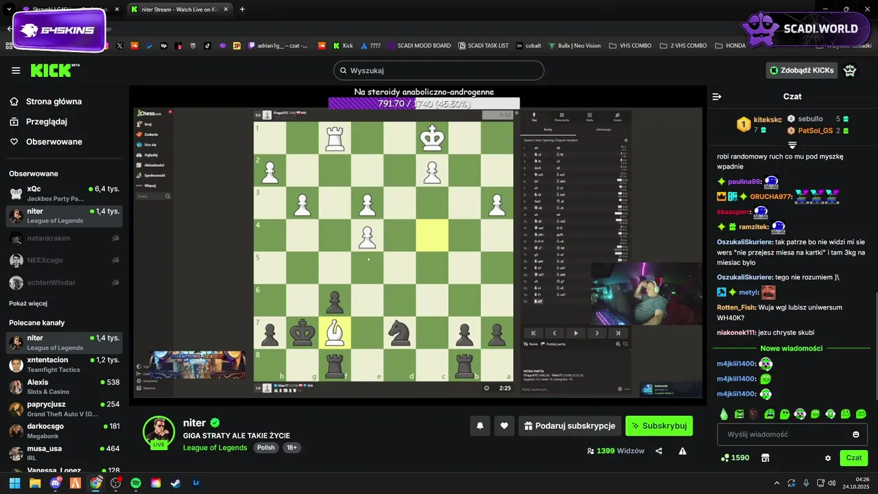878x494 pixels.
Task: Open paprycjusz recommended channel
Action: [x=64, y=408]
